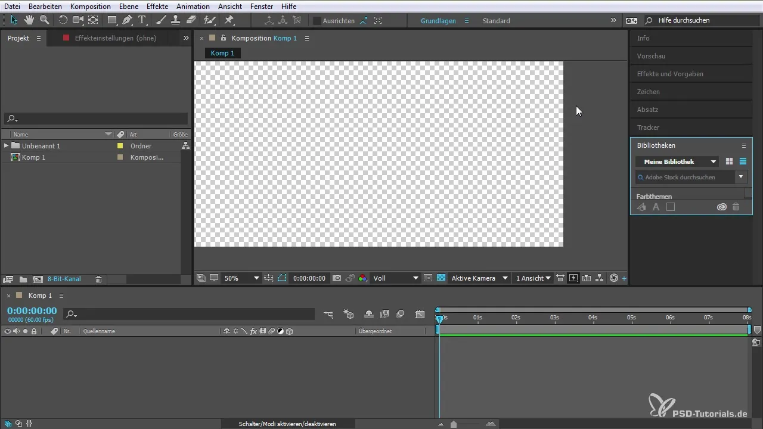Select the Eraser tool
Image resolution: width=763 pixels, height=429 pixels.
coord(191,20)
